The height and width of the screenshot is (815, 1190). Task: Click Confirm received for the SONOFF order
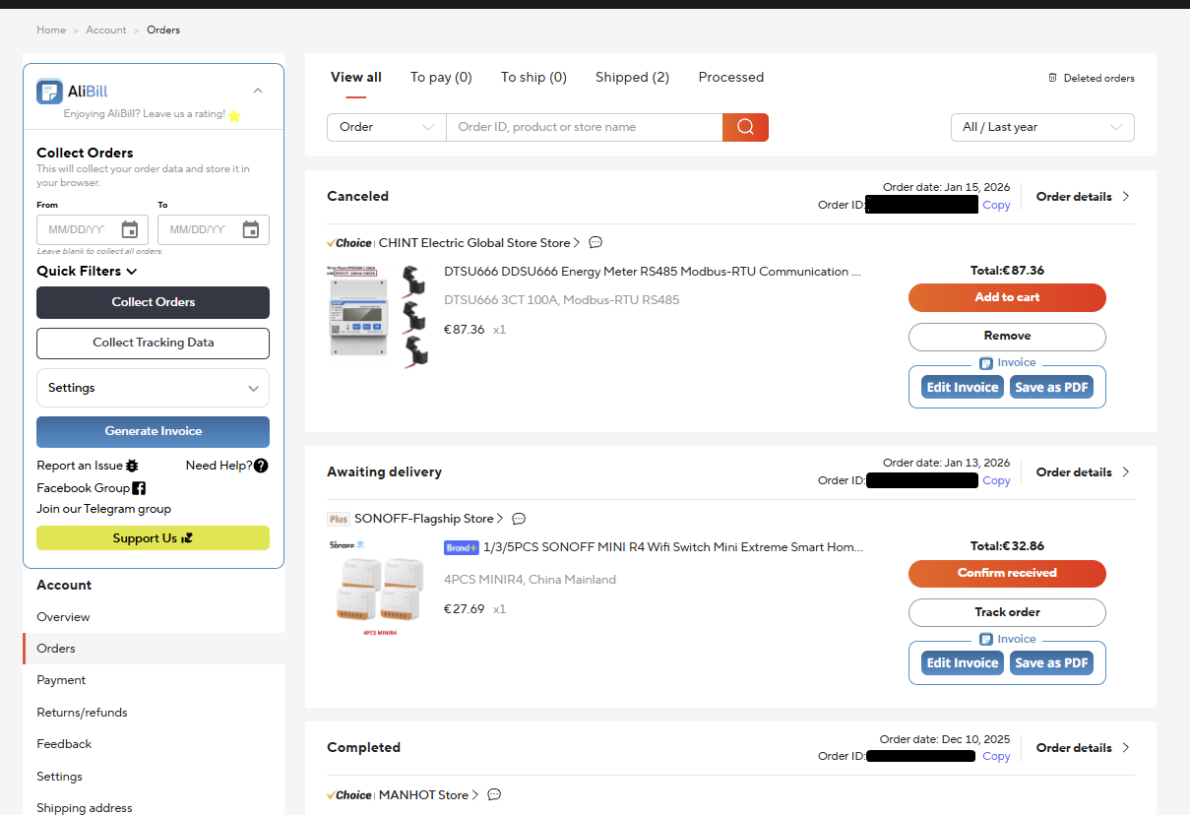click(1007, 574)
